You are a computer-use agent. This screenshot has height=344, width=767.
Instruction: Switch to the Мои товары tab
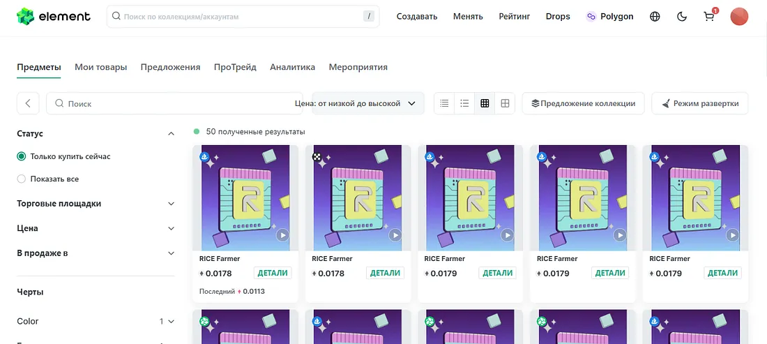(x=101, y=67)
